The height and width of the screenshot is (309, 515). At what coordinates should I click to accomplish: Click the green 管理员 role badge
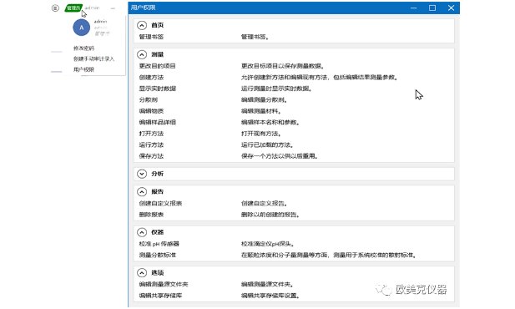pyautogui.click(x=73, y=8)
